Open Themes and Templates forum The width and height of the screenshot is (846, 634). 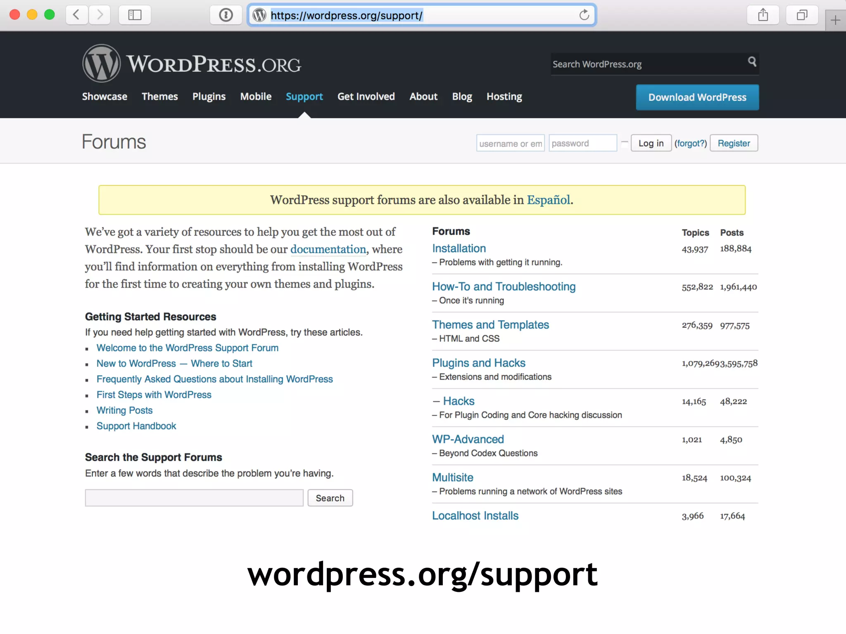point(490,325)
